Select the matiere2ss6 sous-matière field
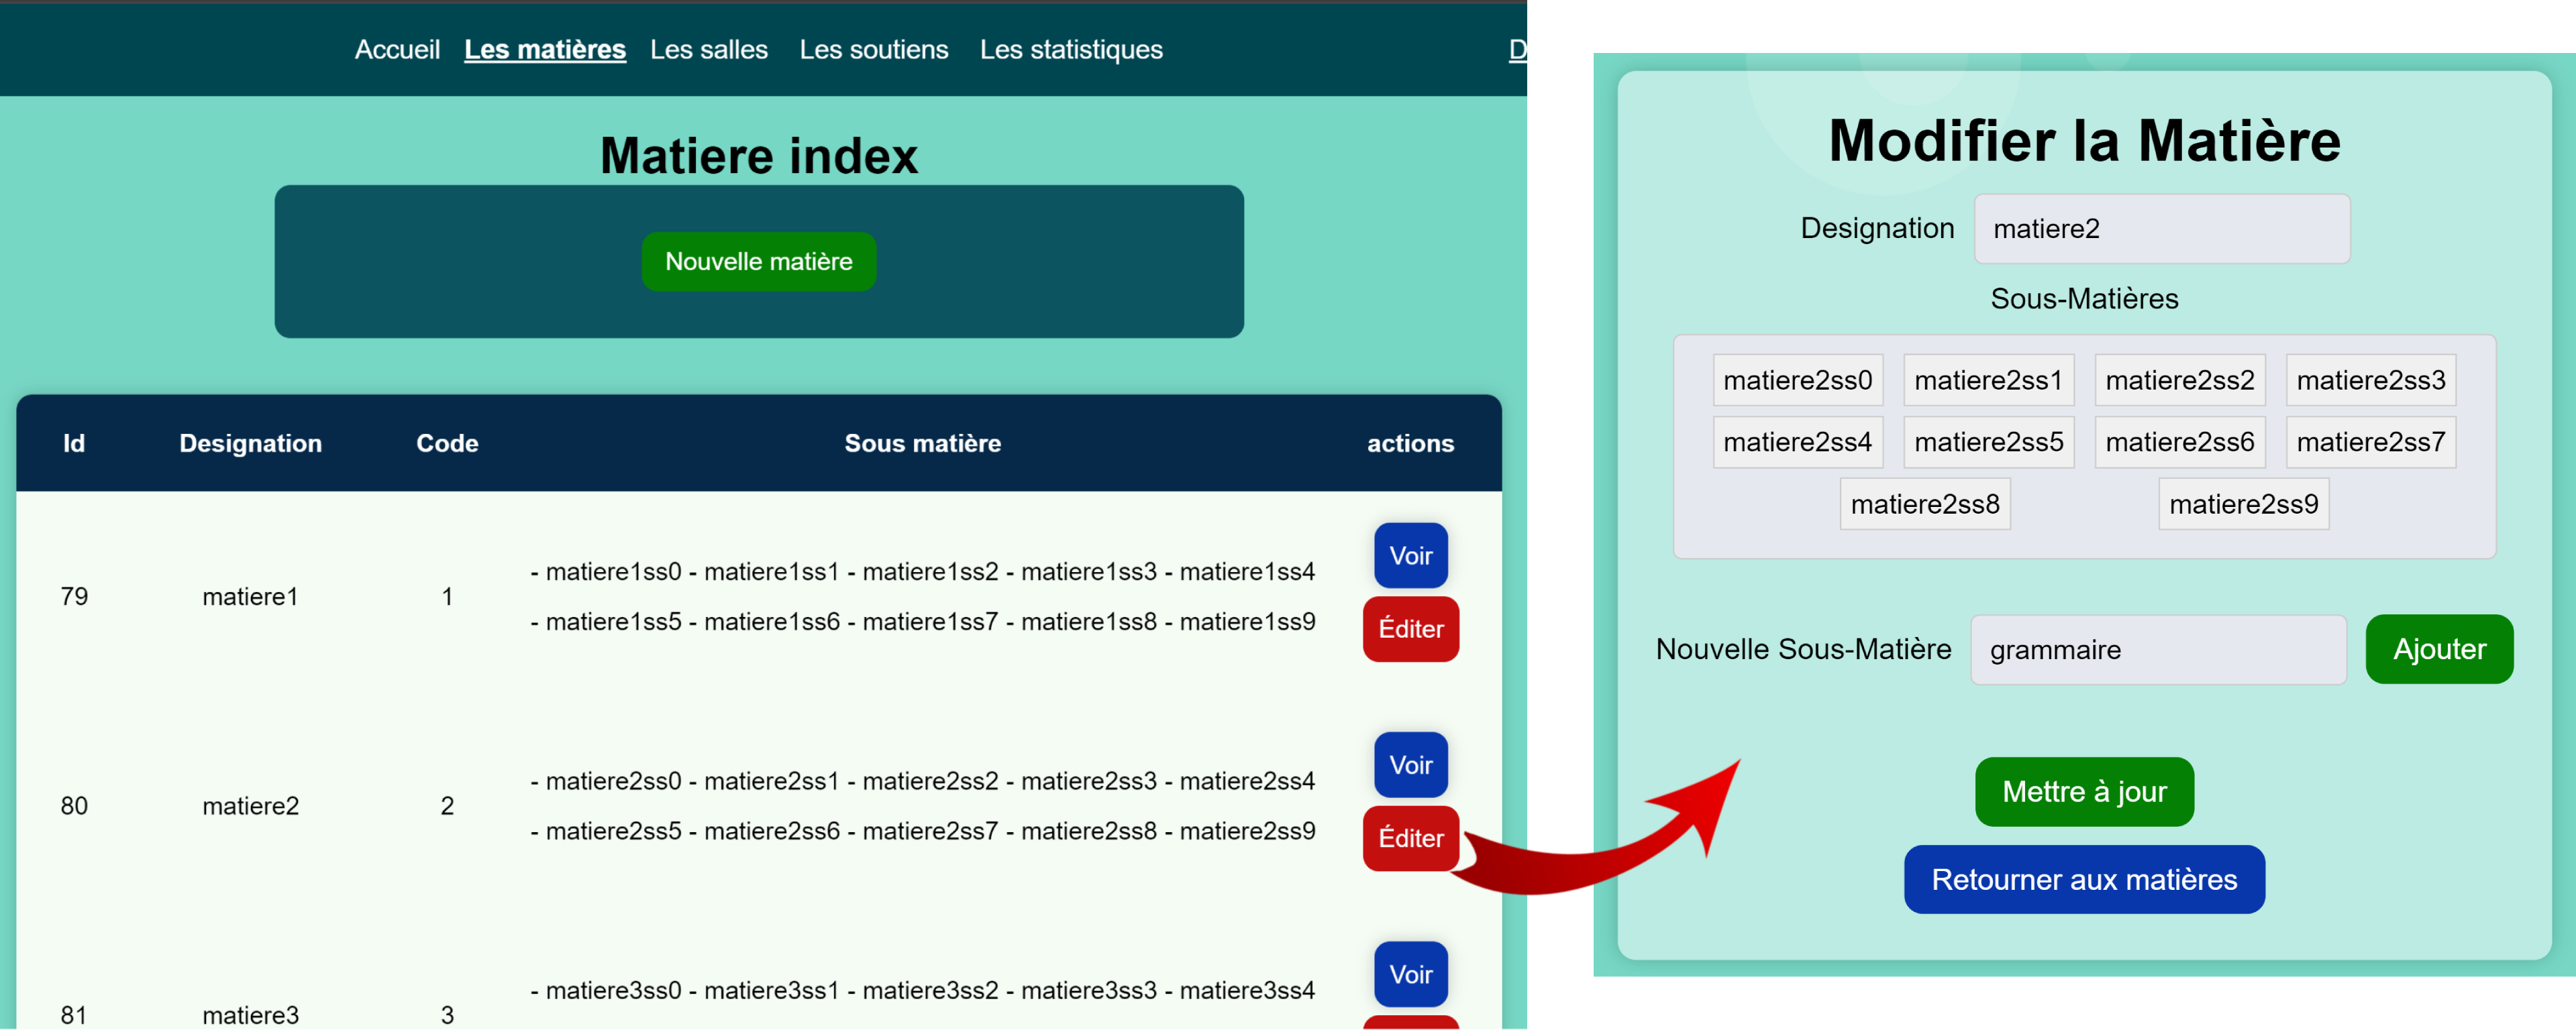The height and width of the screenshot is (1030, 2576). pos(2179,441)
